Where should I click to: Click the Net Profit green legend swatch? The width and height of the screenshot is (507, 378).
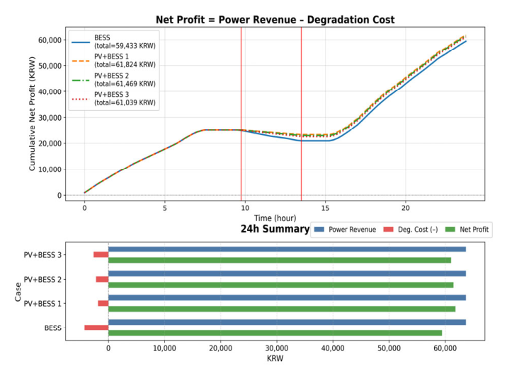click(x=450, y=230)
